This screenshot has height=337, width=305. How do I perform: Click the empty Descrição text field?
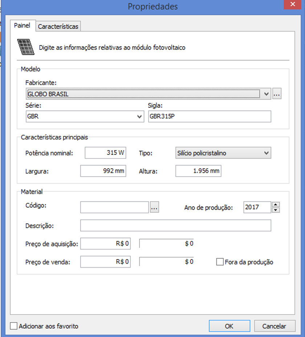[176, 225]
